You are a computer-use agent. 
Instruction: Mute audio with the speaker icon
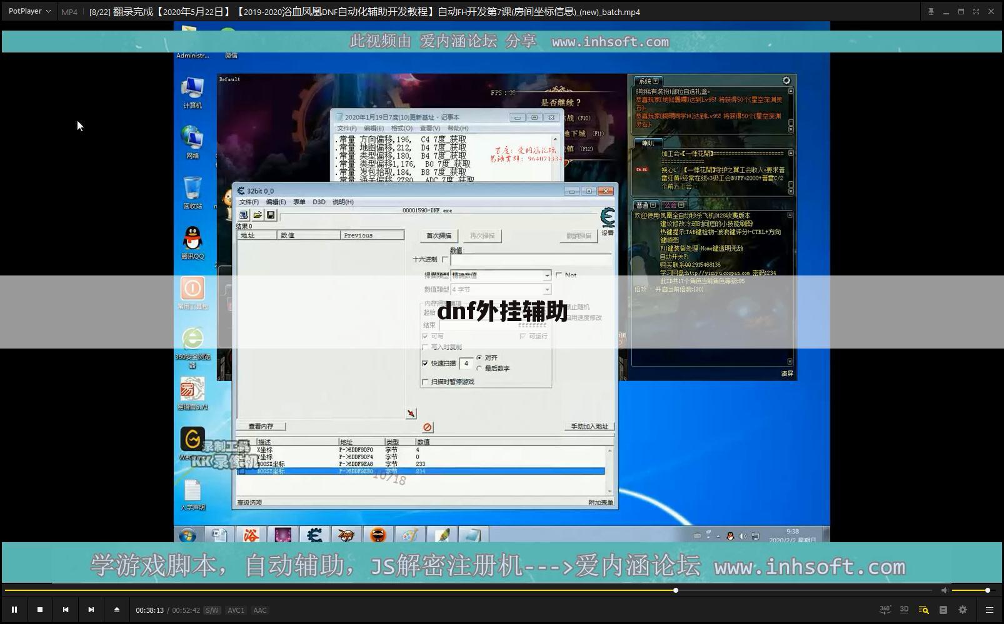[945, 590]
